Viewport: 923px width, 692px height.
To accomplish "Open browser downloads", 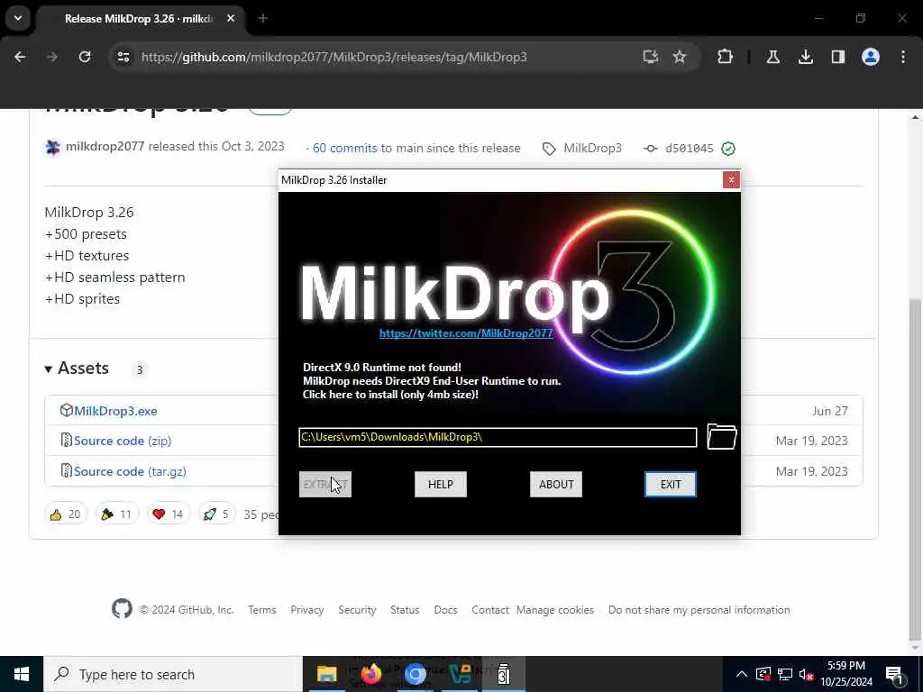I will 806,57.
